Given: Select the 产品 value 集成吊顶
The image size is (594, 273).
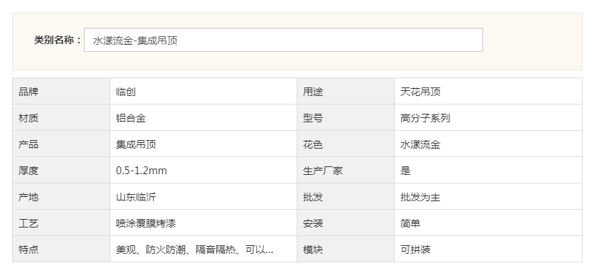Looking at the screenshot, I should [136, 144].
